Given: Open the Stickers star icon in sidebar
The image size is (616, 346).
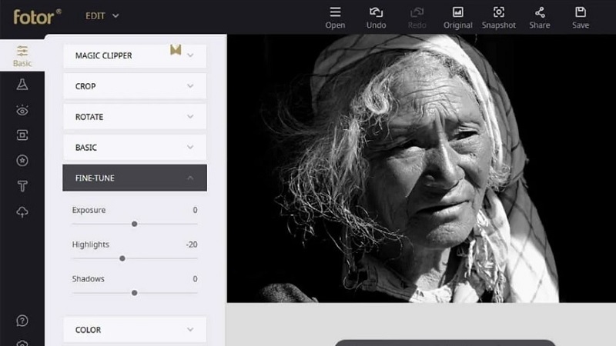Looking at the screenshot, I should (22, 161).
